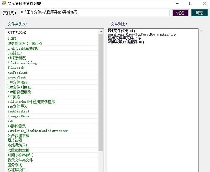Select folder PDM服务器更改
The image size is (210, 172).
coord(52,92)
